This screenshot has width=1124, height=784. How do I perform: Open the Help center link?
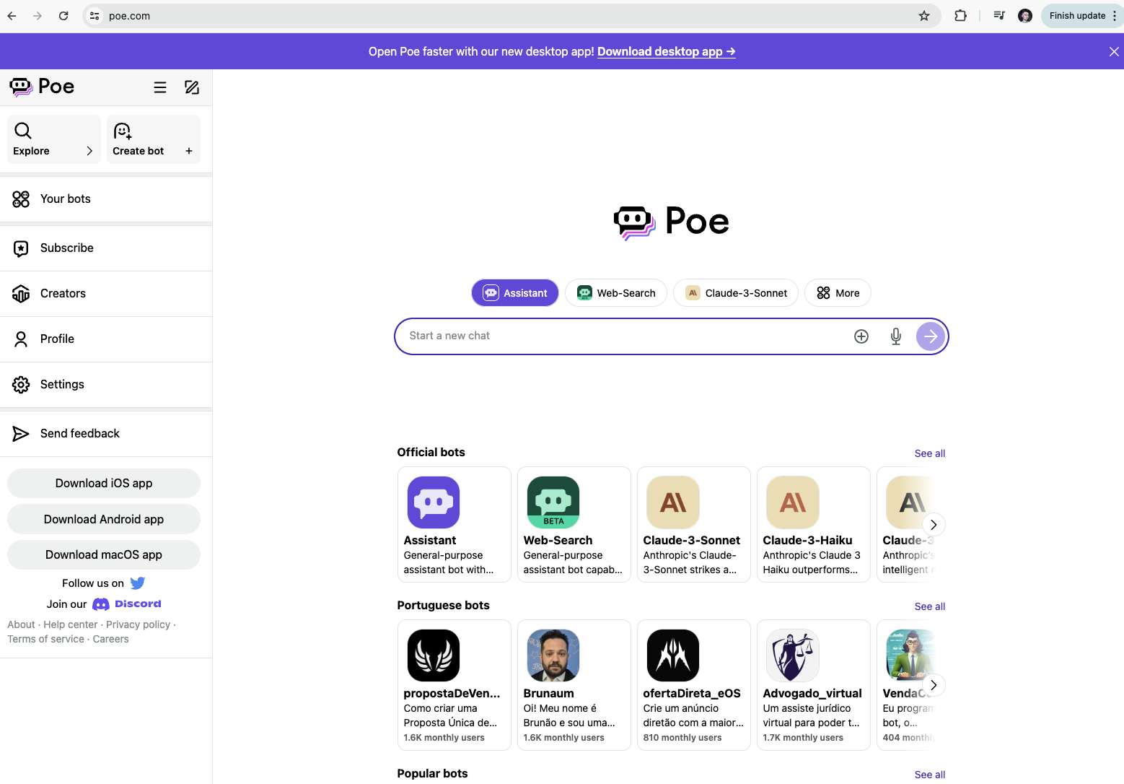coord(71,624)
